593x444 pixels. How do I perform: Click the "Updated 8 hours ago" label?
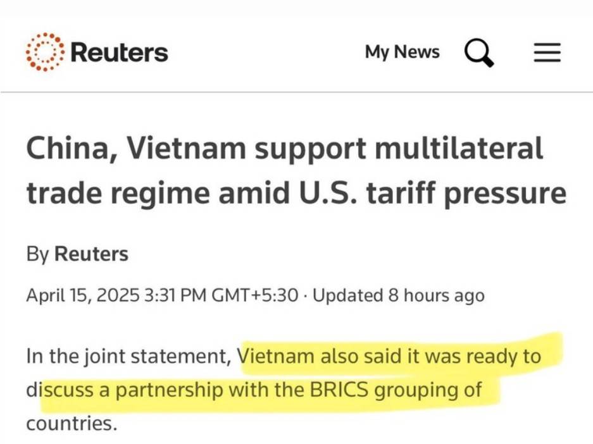[399, 295]
